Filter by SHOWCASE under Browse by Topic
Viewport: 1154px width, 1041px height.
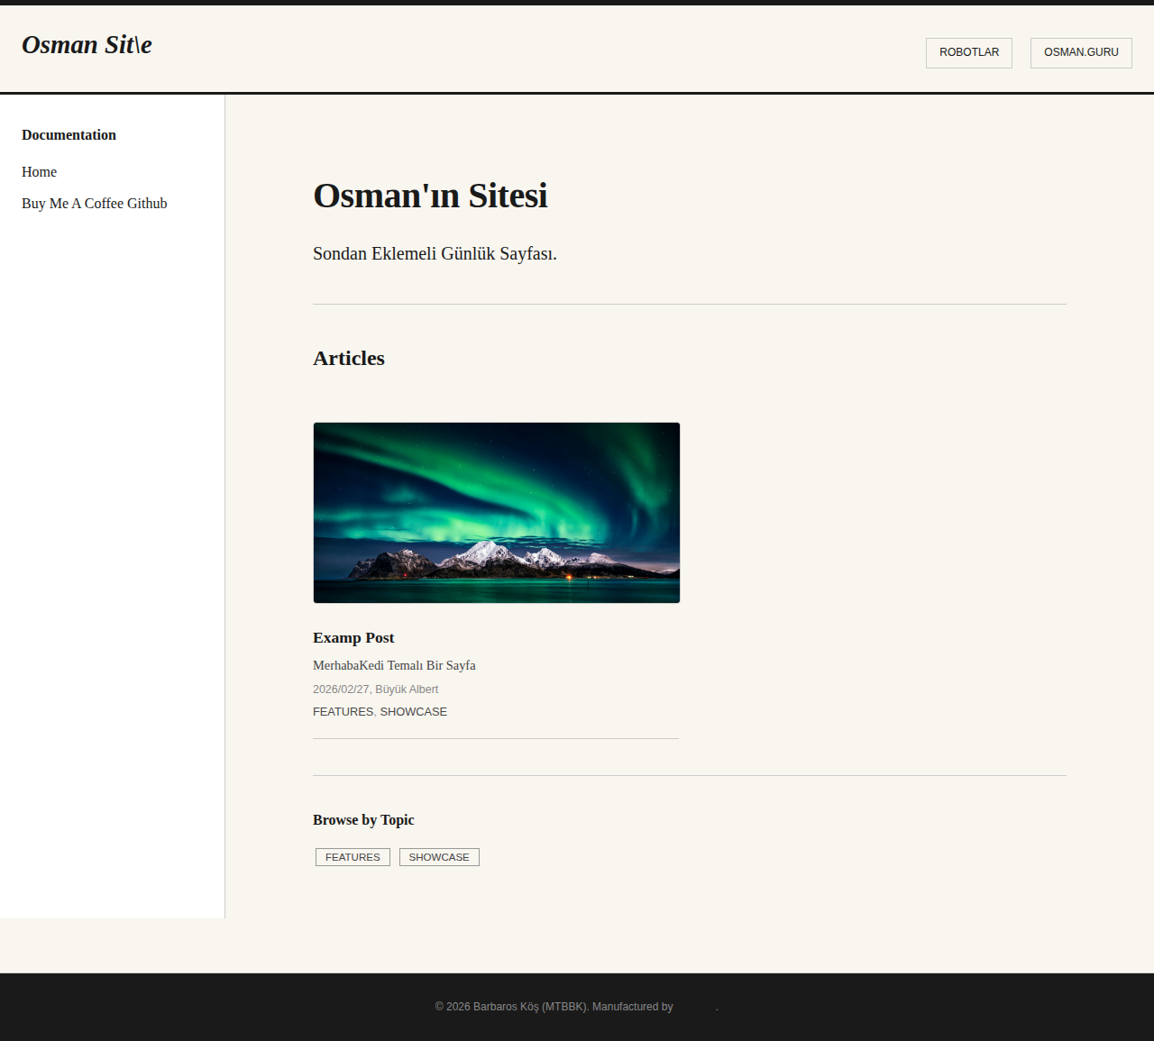tap(439, 857)
